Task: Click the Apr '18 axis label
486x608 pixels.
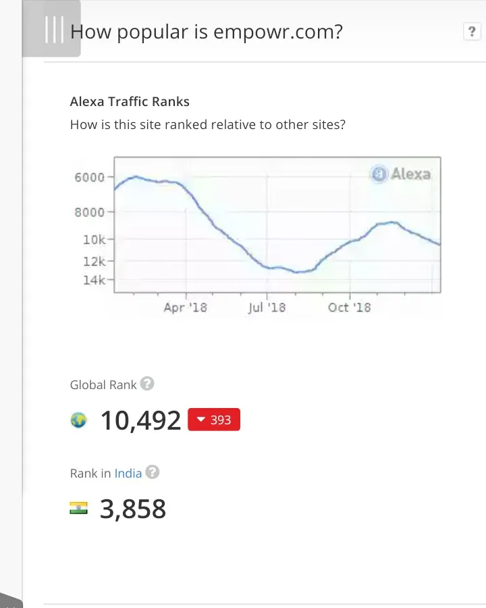Action: (x=185, y=307)
